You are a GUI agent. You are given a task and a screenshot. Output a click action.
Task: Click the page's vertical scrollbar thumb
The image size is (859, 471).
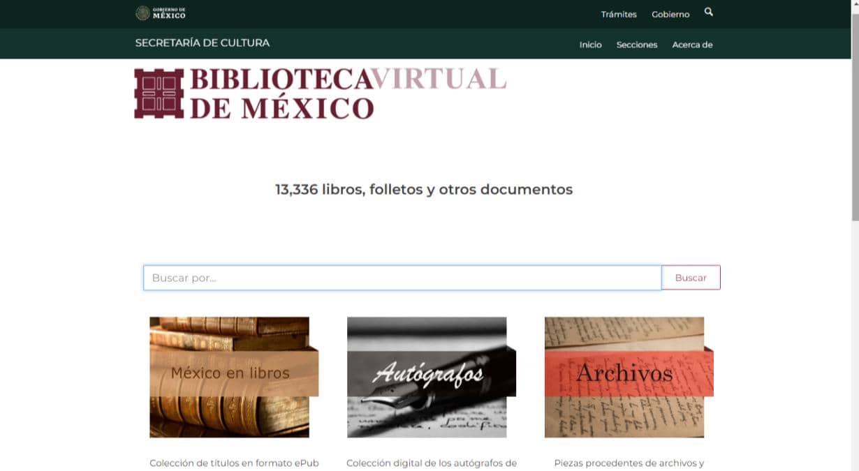855,117
